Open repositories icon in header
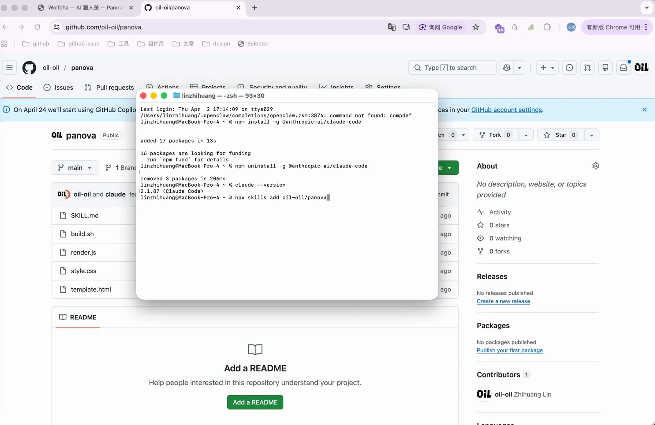 [605, 68]
